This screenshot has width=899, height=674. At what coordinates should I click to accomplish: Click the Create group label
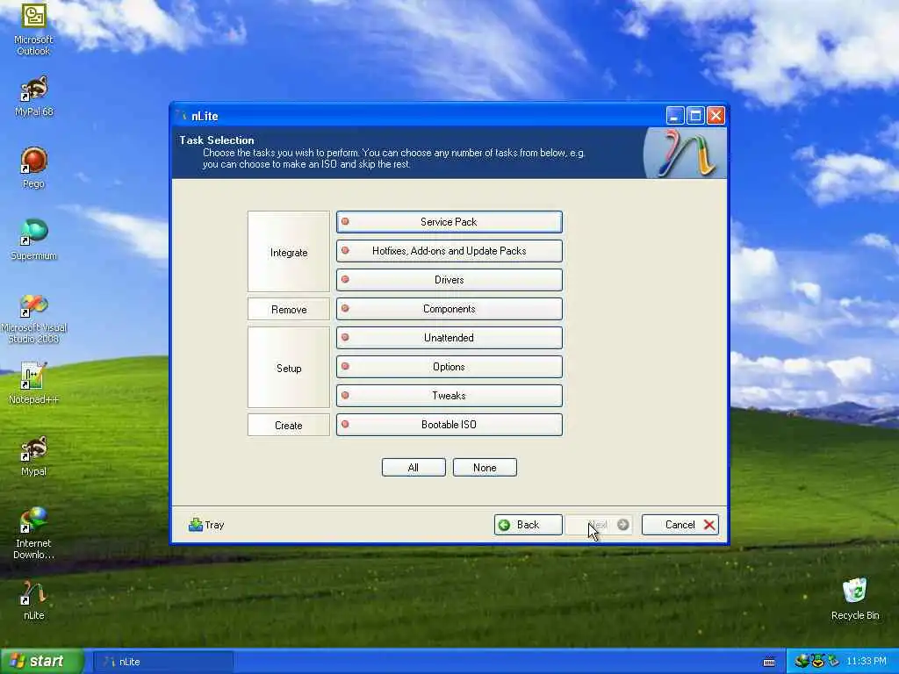tap(288, 426)
